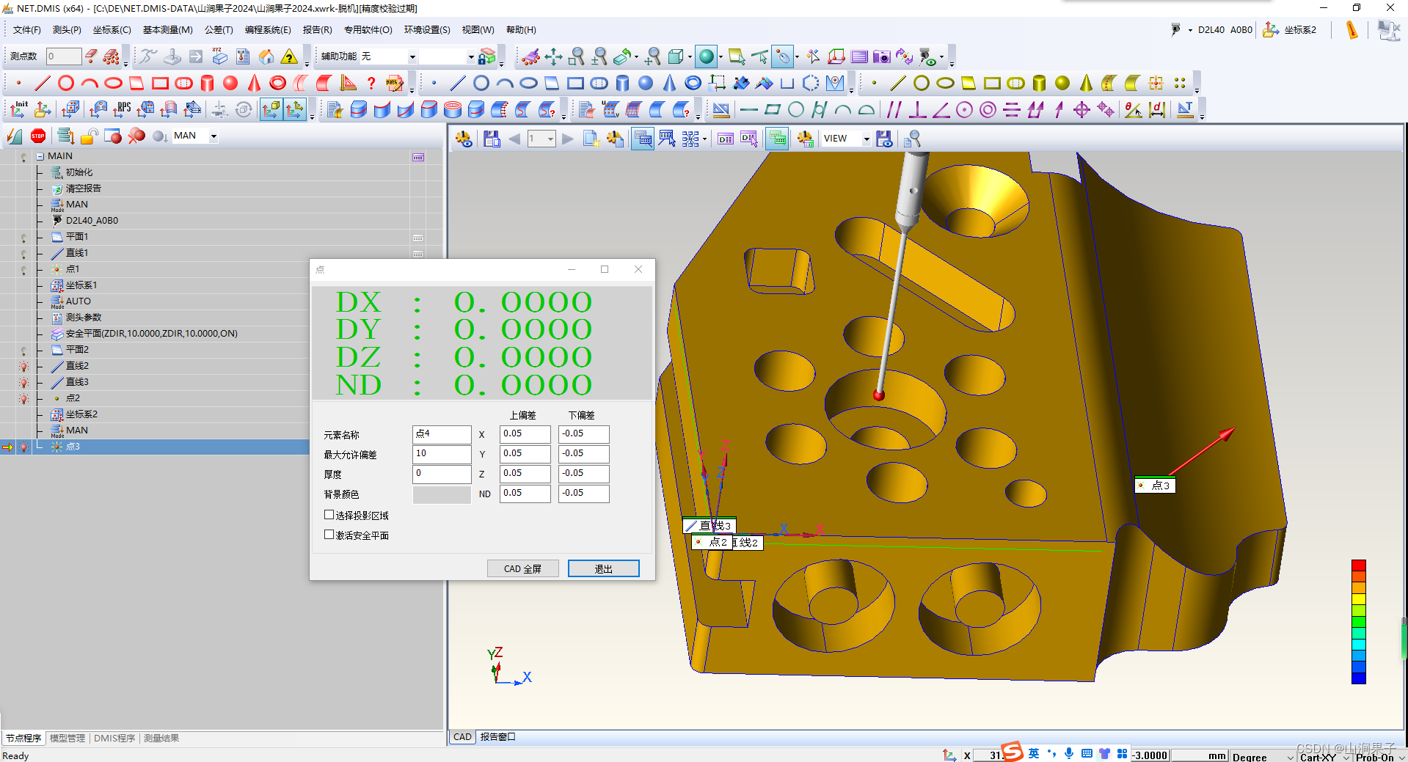Open the 坐标系(C) menu

pos(112,30)
